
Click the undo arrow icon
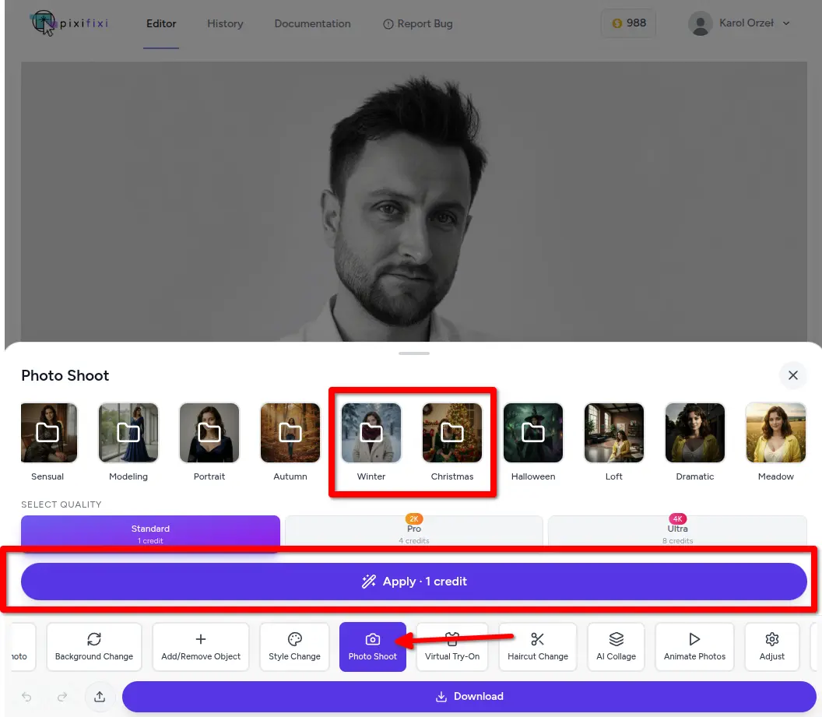pyautogui.click(x=26, y=697)
